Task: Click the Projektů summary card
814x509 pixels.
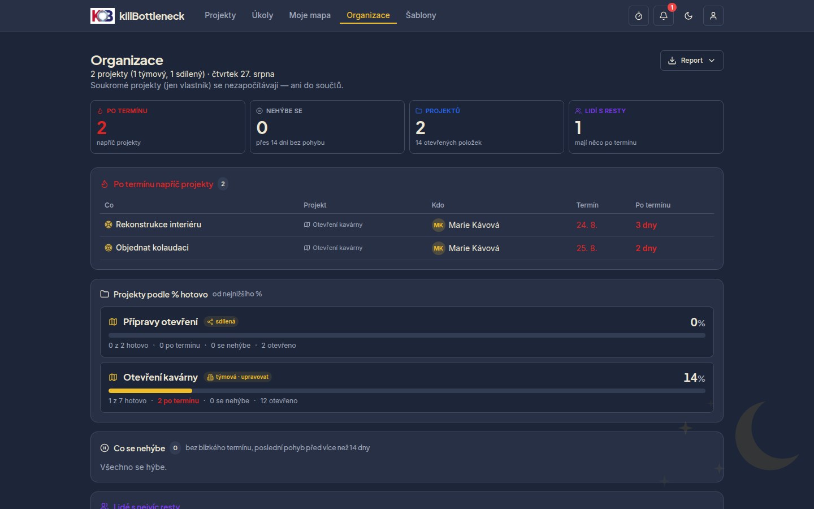Action: click(487, 127)
